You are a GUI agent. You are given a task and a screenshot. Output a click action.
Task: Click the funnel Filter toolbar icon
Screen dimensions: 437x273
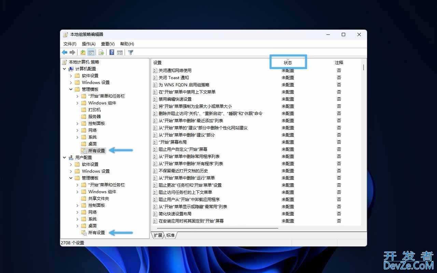tap(130, 52)
